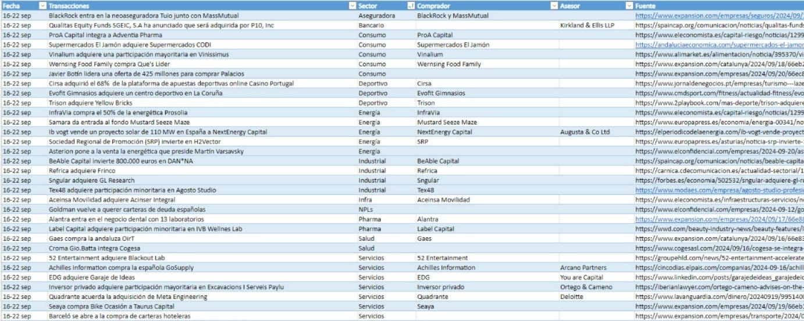Select the 'You are Capital' asesor cell
This screenshot has height=321, width=804.
(597, 277)
